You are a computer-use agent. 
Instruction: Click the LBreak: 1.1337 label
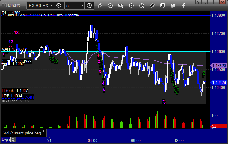coord(15,90)
